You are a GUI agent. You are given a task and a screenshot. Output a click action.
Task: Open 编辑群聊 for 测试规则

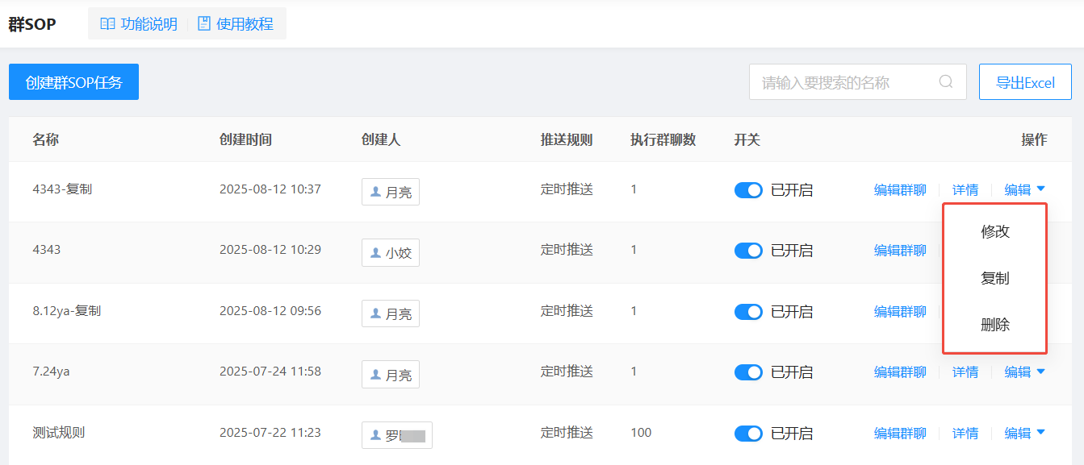pos(900,434)
